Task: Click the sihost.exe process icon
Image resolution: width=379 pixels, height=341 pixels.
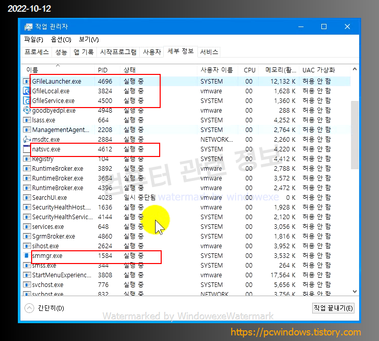Action: (x=27, y=246)
